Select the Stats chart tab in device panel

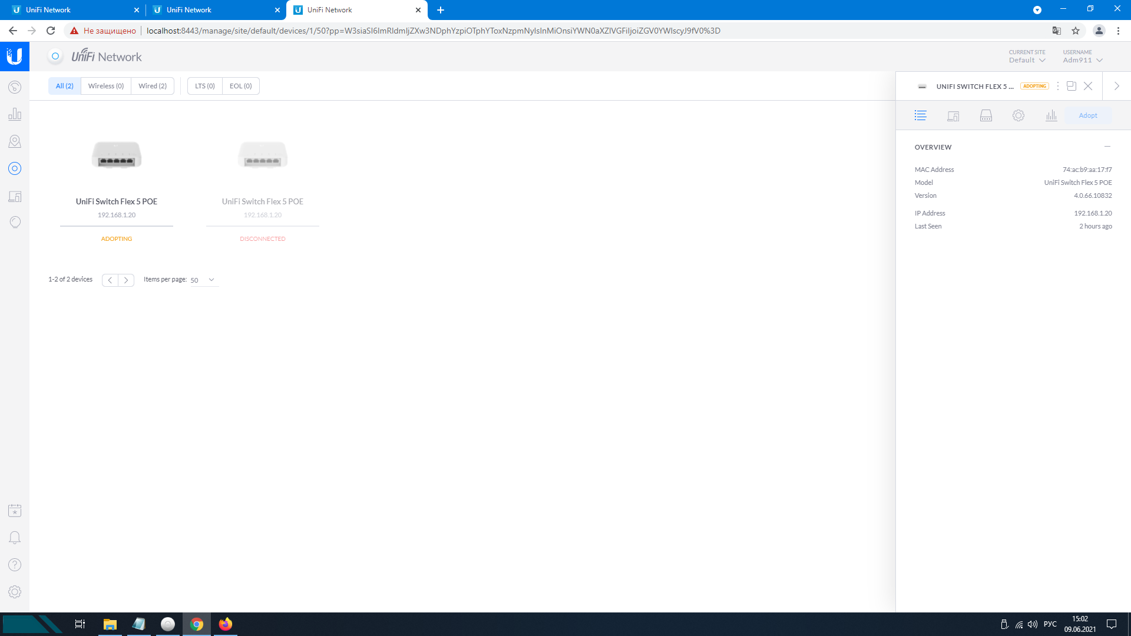point(1051,115)
